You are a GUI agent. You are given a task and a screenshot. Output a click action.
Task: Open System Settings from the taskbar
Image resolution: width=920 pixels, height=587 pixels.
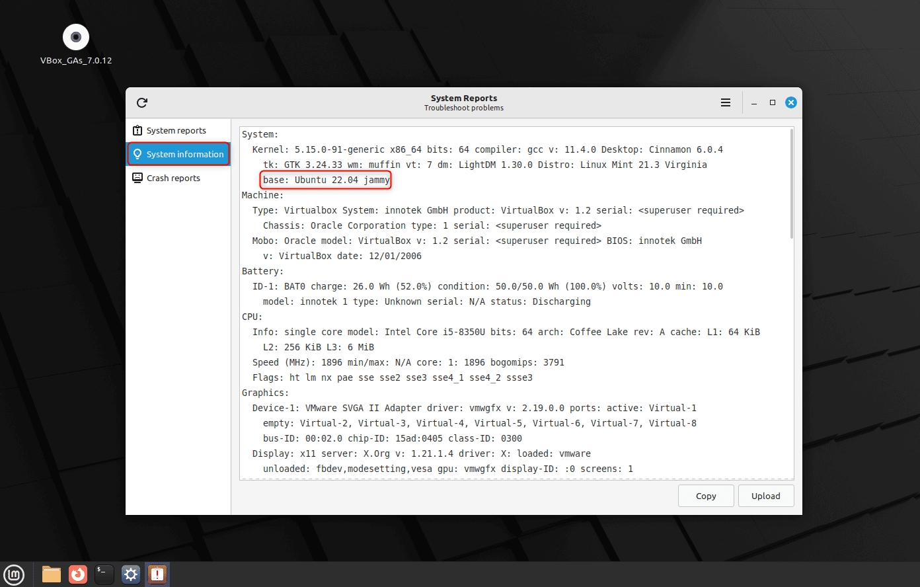[130, 574]
